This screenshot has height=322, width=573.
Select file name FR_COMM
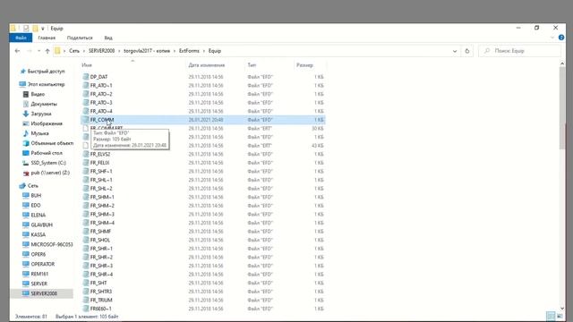pos(102,120)
